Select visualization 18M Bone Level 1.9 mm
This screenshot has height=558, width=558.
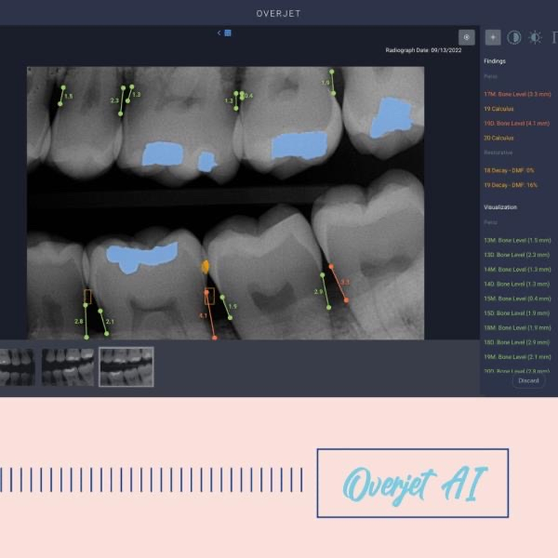pos(517,328)
